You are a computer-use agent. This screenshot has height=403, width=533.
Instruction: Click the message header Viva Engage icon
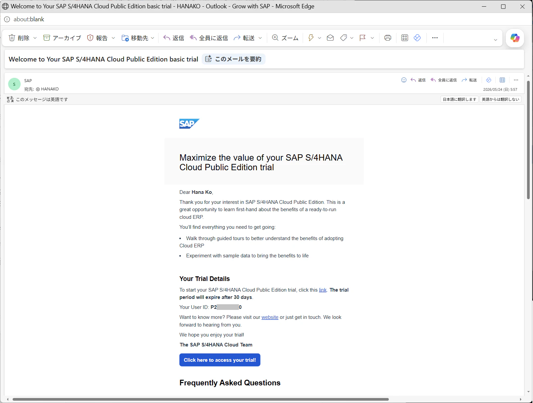(488, 80)
